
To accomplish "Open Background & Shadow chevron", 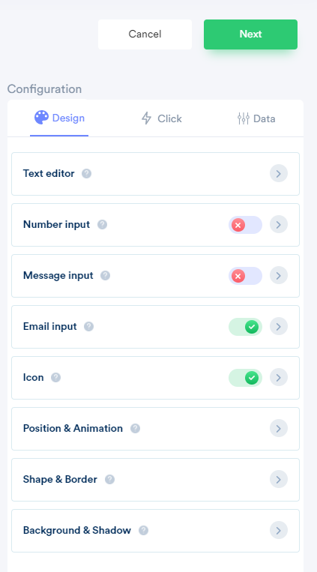I will [279, 531].
